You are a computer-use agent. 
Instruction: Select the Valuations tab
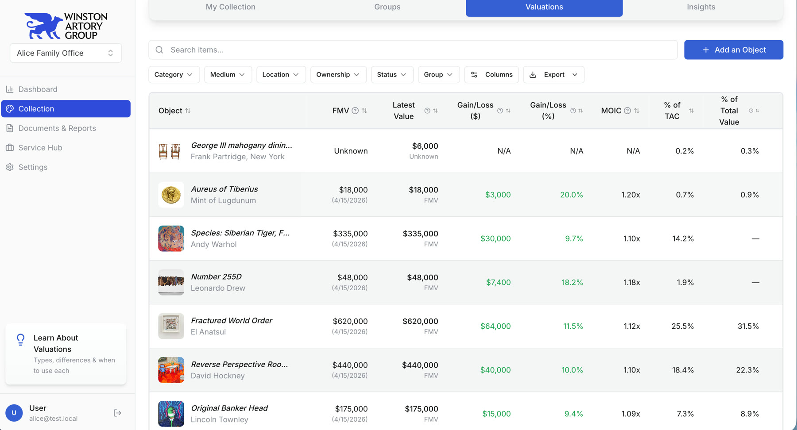(x=544, y=7)
